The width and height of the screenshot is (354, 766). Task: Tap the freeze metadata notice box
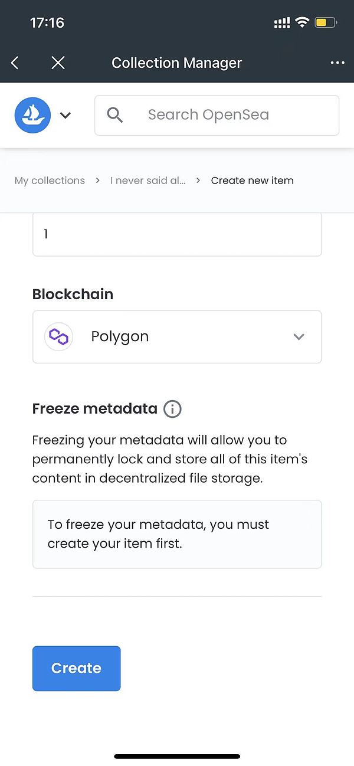point(177,534)
